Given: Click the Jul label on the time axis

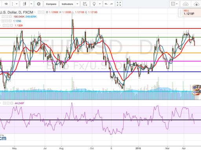Looking at the screenshot, I should (x=45, y=148).
